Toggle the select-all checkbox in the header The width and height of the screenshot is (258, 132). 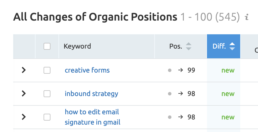47,46
